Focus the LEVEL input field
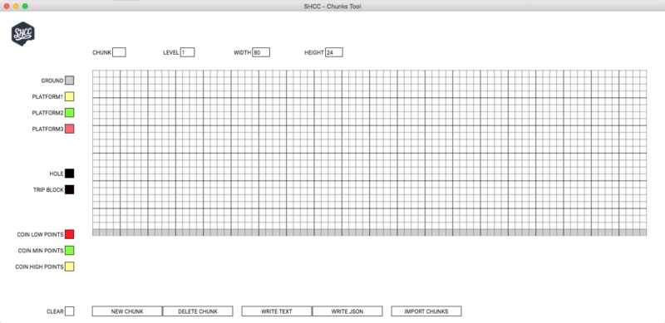 coord(188,52)
